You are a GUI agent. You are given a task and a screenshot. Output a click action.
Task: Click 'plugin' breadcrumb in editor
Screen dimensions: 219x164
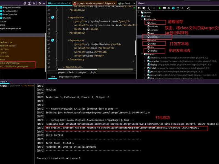click(93, 72)
